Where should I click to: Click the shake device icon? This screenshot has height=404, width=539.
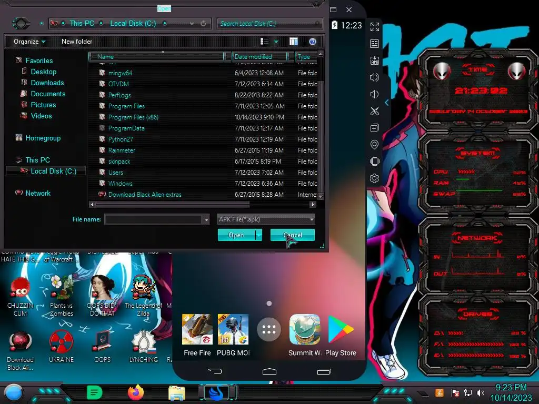coord(375,161)
